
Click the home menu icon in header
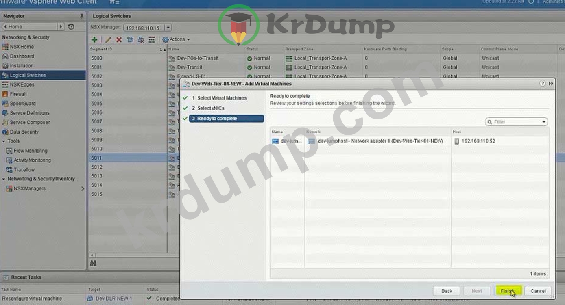coord(115,2)
